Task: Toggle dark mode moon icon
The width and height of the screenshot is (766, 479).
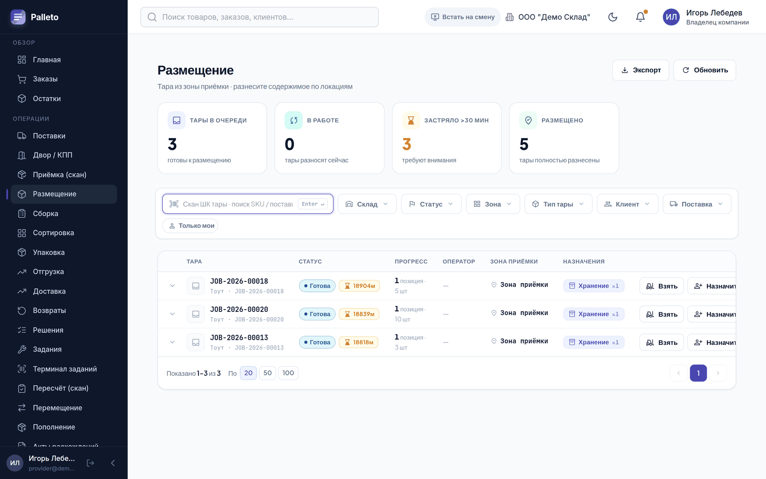Action: [613, 17]
